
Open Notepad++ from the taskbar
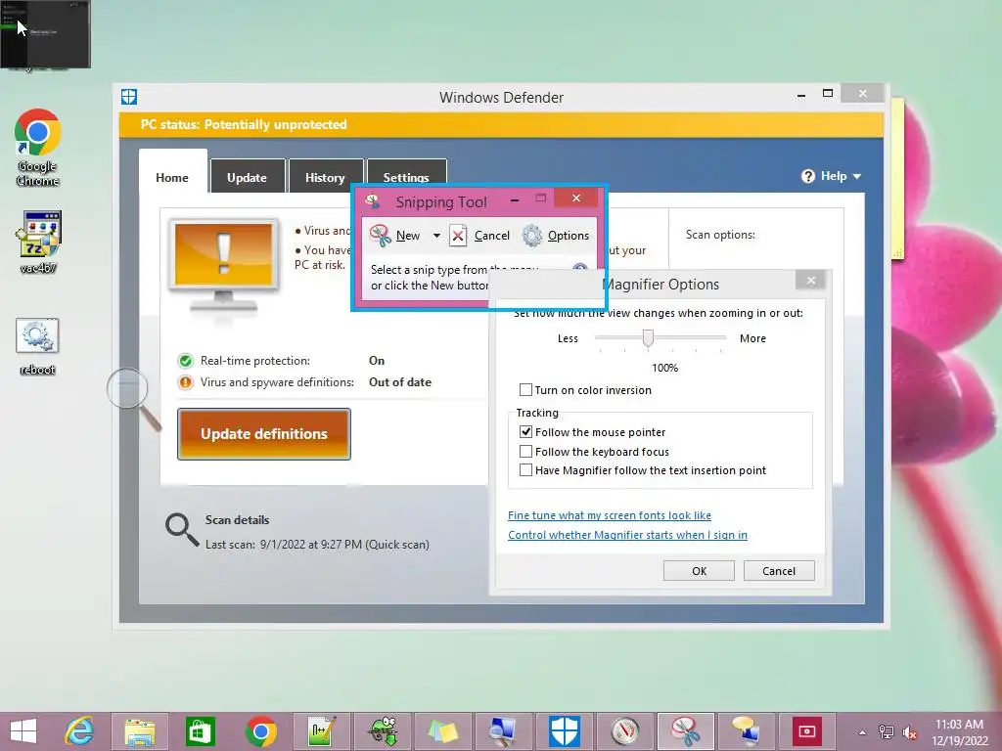pos(321,731)
